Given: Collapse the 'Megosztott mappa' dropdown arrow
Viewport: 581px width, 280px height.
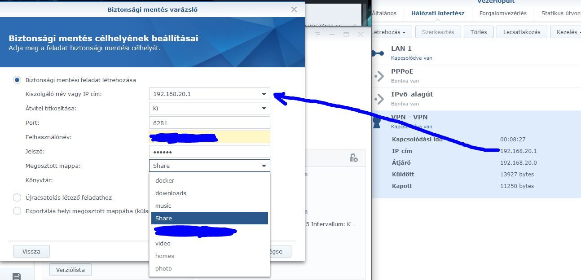Looking at the screenshot, I should 264,166.
